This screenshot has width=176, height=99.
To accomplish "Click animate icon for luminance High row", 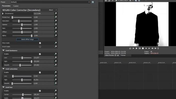I will [x=56, y=61].
